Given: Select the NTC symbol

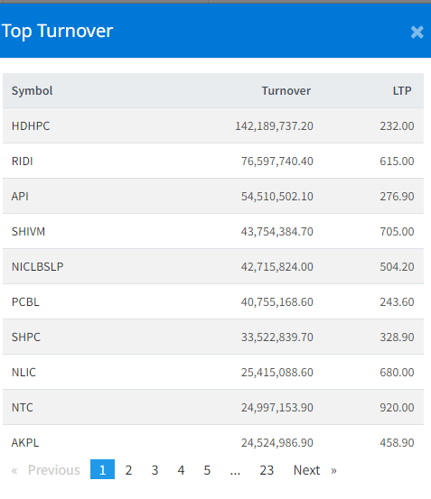Looking at the screenshot, I should pos(23,407).
